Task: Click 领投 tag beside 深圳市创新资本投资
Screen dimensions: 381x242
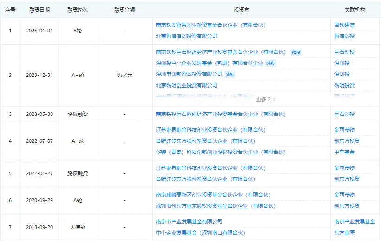Action: click(230, 75)
